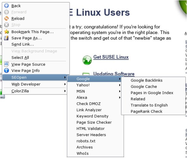The image size is (187, 158).
Task: Choose PageRank Check option
Action: click(146, 112)
